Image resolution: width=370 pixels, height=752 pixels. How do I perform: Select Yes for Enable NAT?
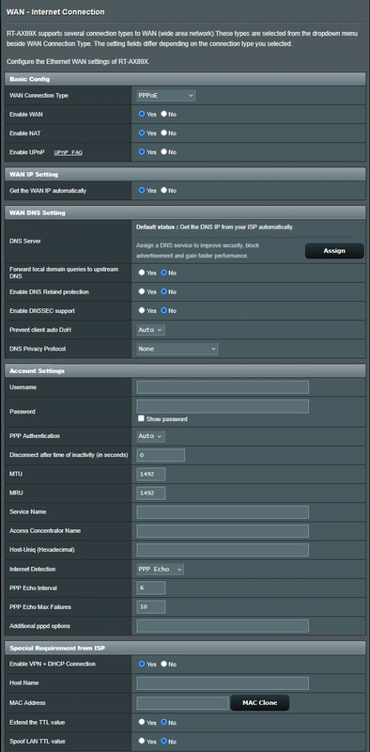pos(142,133)
